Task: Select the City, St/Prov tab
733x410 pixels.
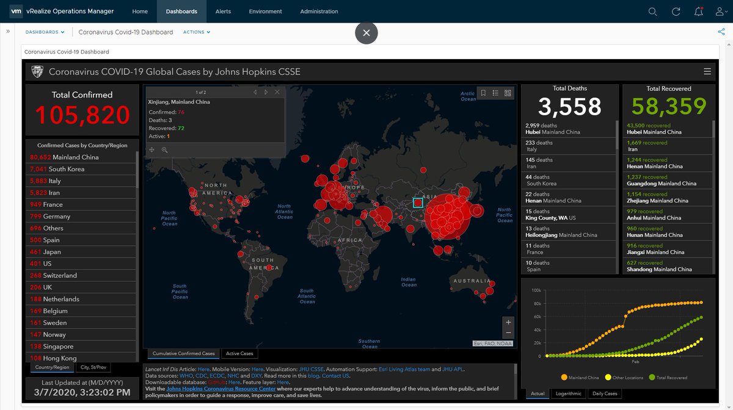Action: [93, 367]
